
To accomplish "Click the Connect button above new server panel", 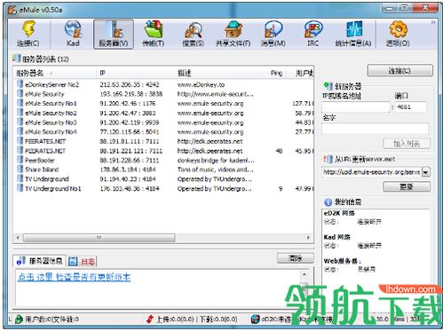I will pos(399,71).
